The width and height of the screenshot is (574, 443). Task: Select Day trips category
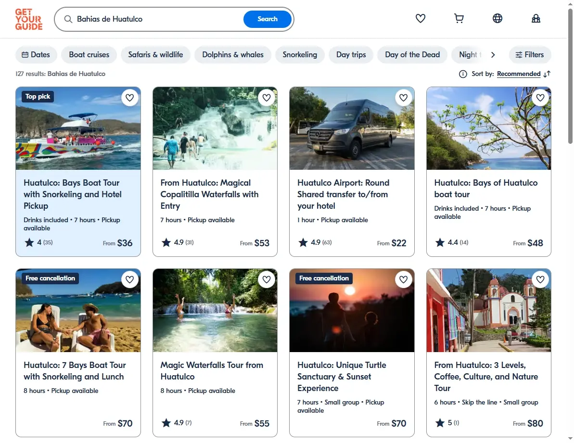(x=351, y=54)
